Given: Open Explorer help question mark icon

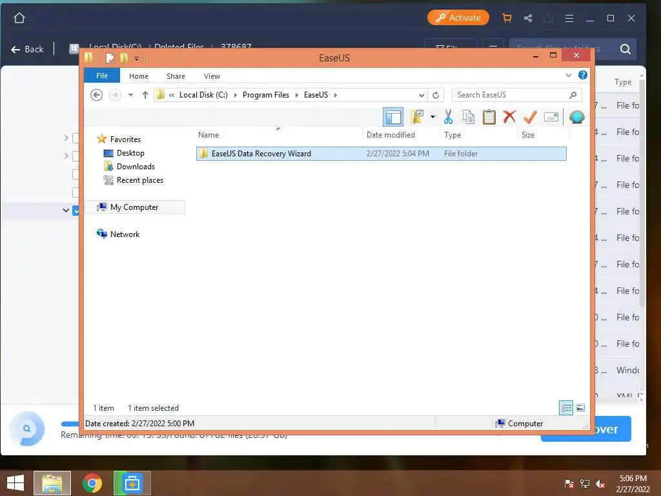Looking at the screenshot, I should point(583,75).
